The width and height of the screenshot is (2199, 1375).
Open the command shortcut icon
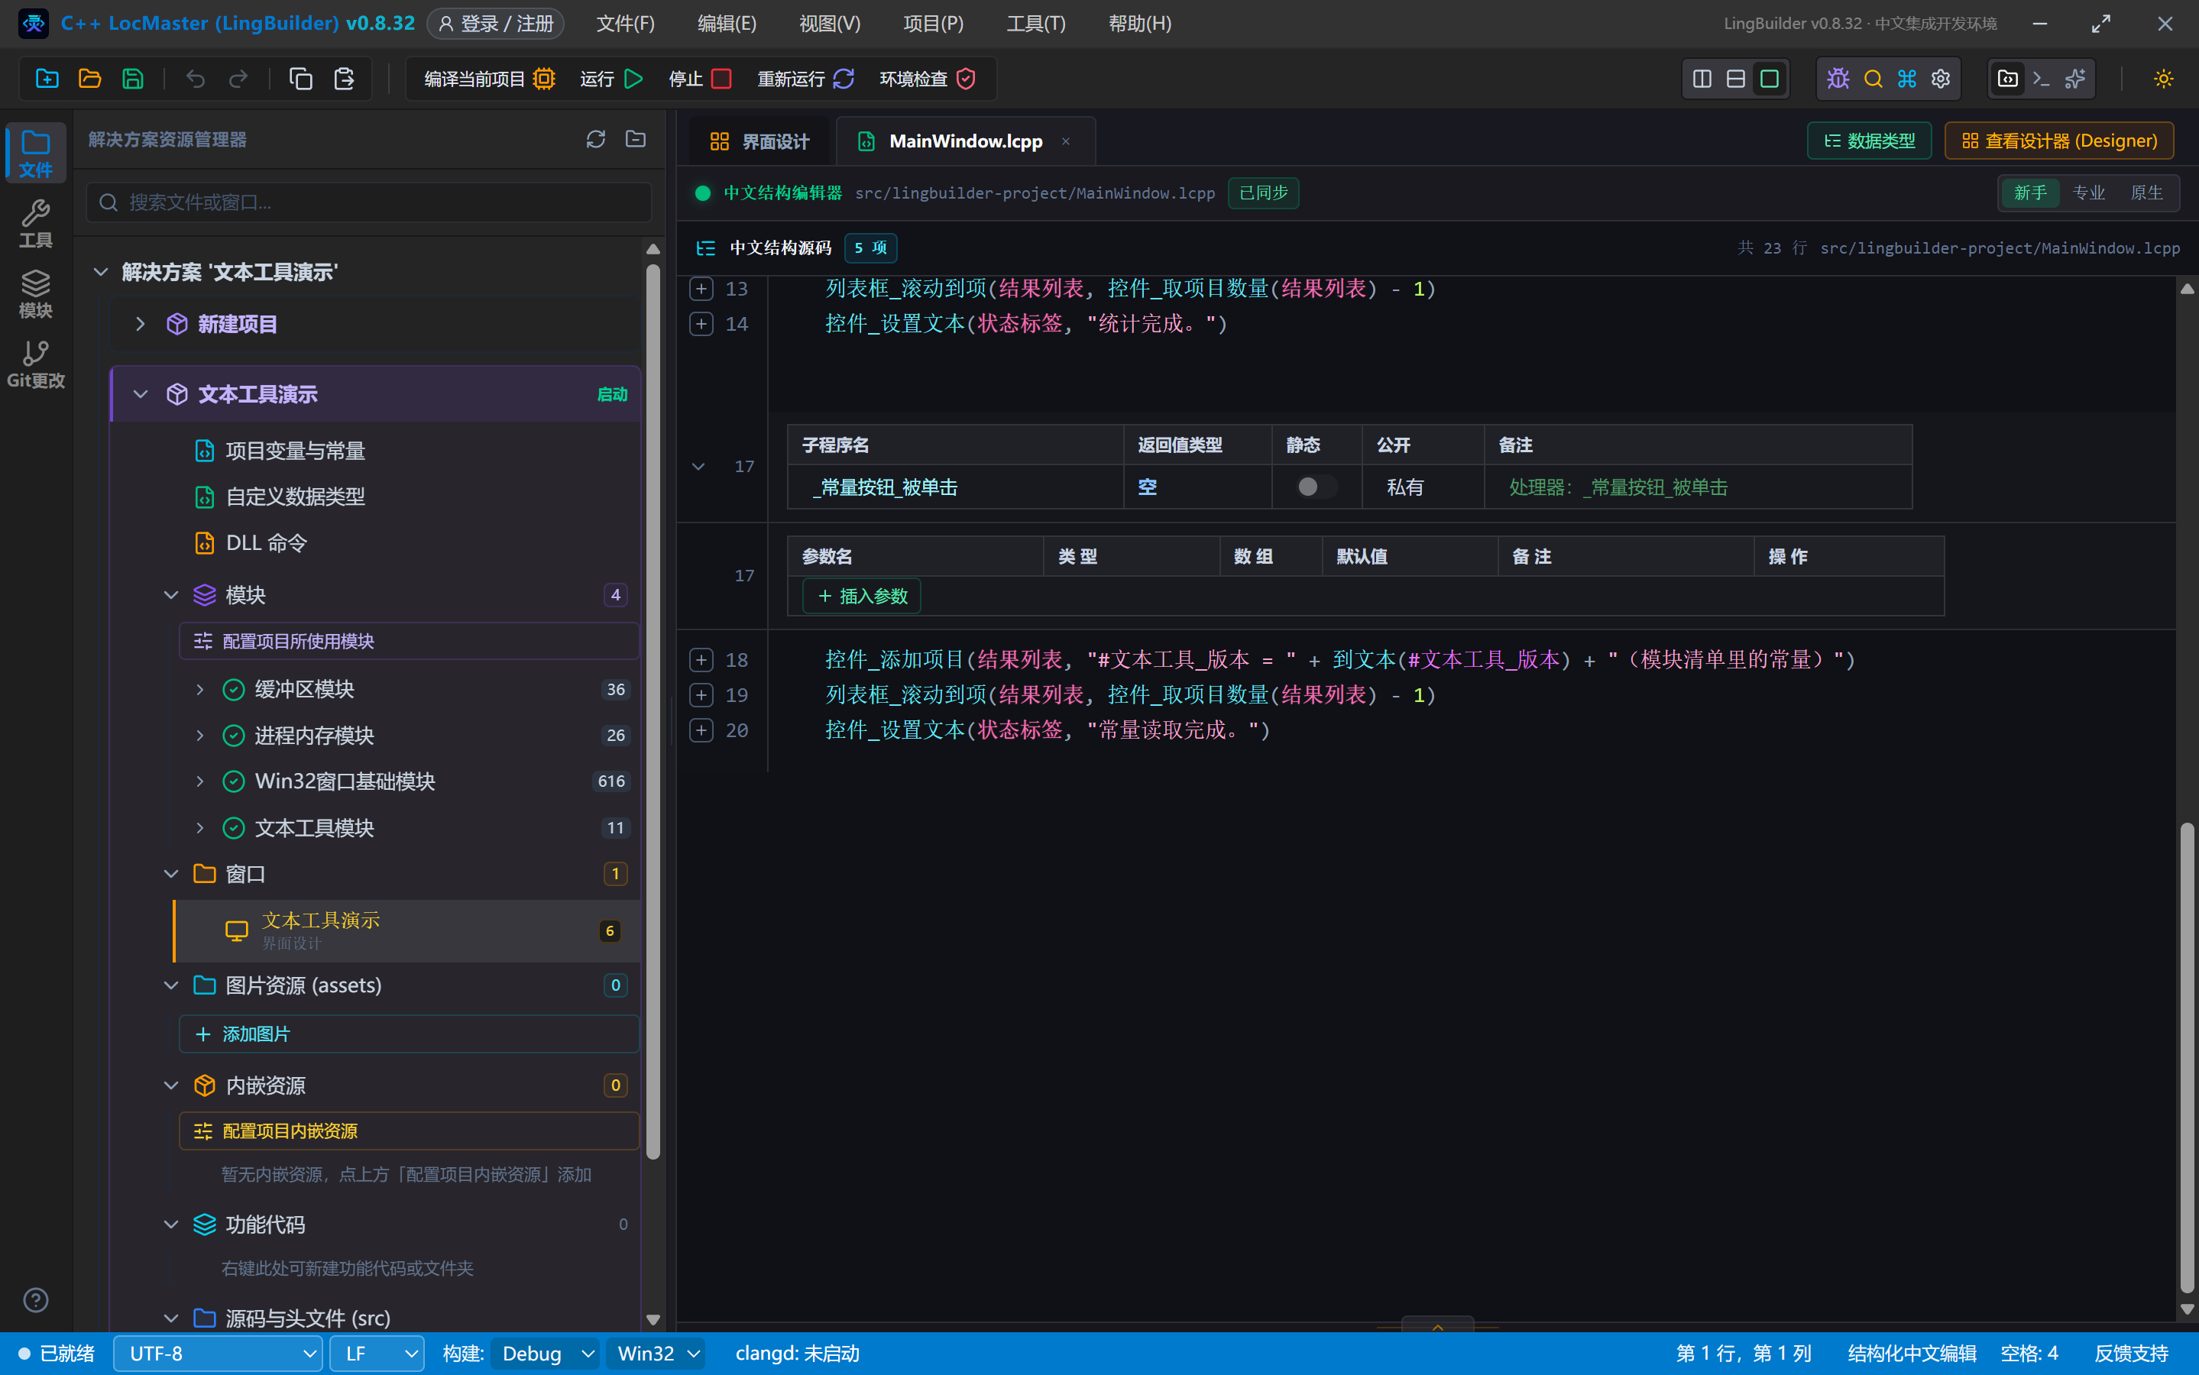coord(1907,79)
